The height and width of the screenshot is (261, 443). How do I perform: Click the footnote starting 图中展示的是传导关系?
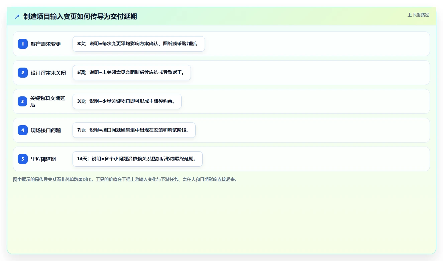(x=125, y=179)
